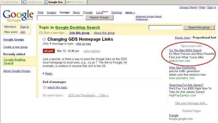The height and width of the screenshot is (123, 218).
Task: Switch to the Google Desktop browser tab
Action: 11,2
